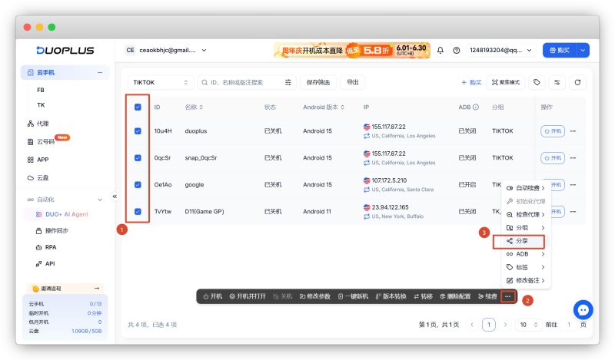Open row menu for snap_0qcSr device
The height and width of the screenshot is (360, 615).
coord(573,158)
